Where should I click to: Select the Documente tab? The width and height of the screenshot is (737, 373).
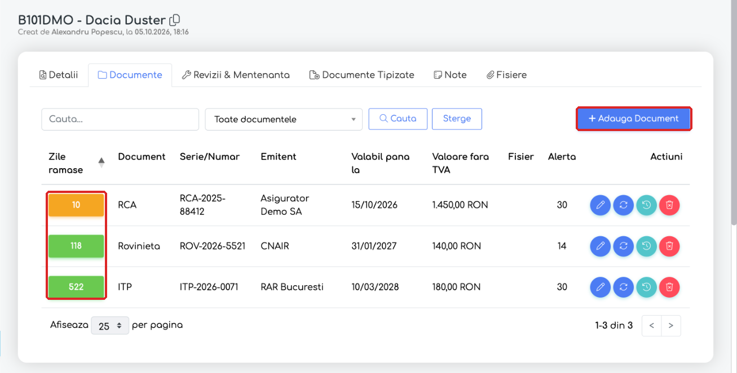click(x=130, y=75)
